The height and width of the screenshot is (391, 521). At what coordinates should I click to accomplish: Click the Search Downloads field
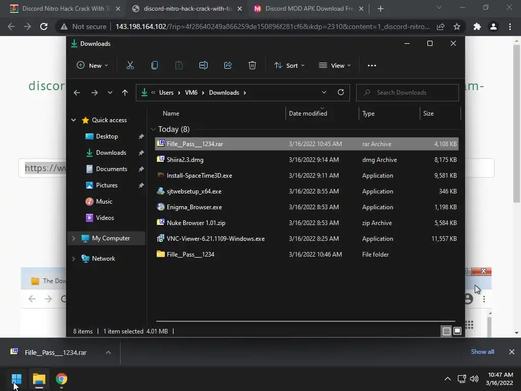point(408,93)
